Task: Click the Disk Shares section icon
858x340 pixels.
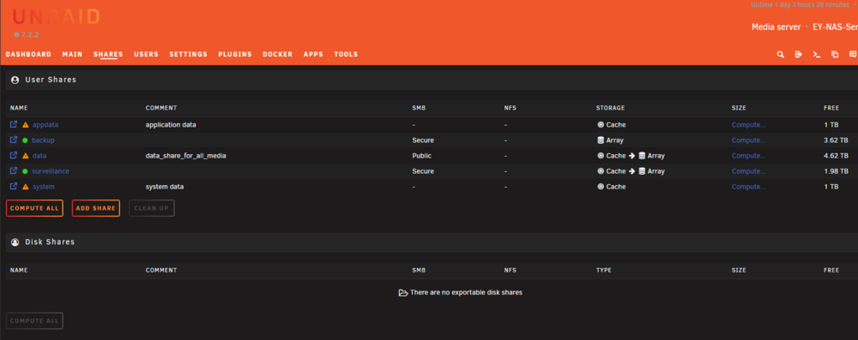Action: coord(15,242)
